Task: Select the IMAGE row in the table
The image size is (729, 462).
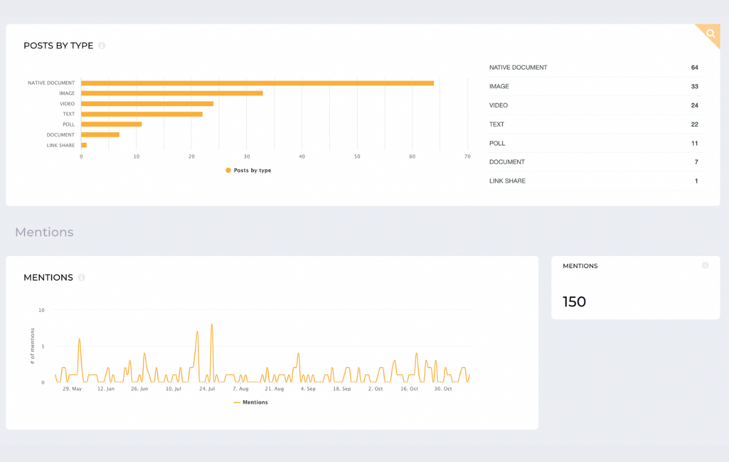Action: pos(594,87)
